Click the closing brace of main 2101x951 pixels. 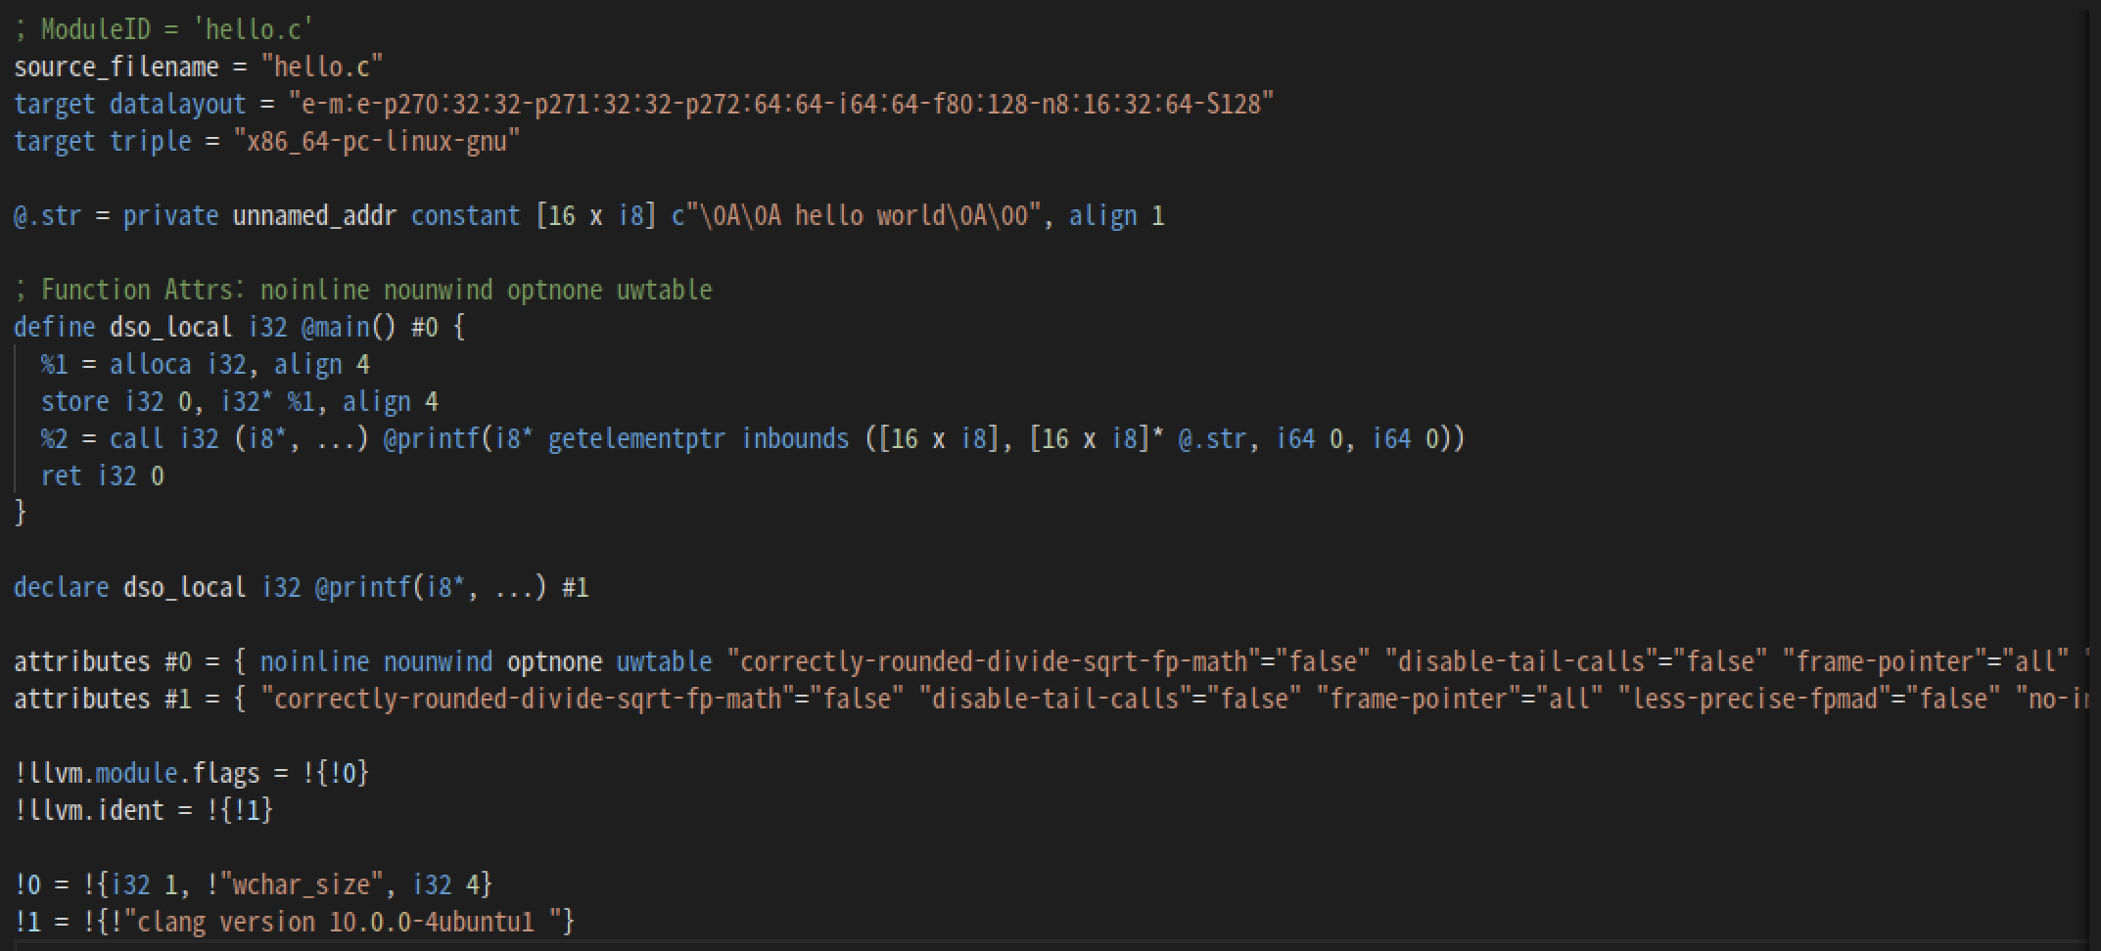(x=21, y=513)
